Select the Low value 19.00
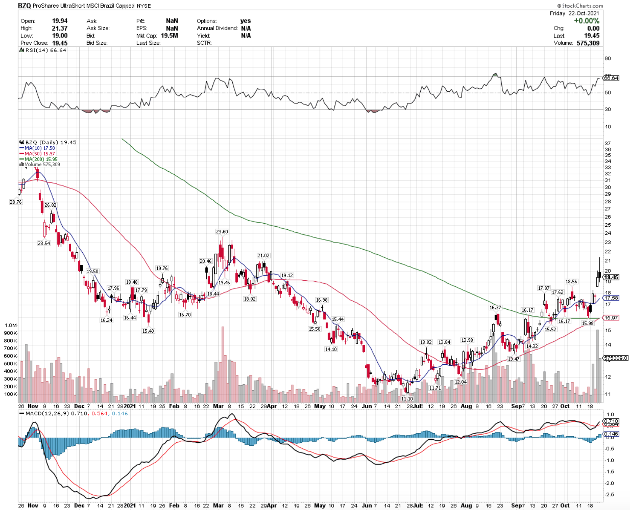The image size is (630, 510). pos(60,36)
